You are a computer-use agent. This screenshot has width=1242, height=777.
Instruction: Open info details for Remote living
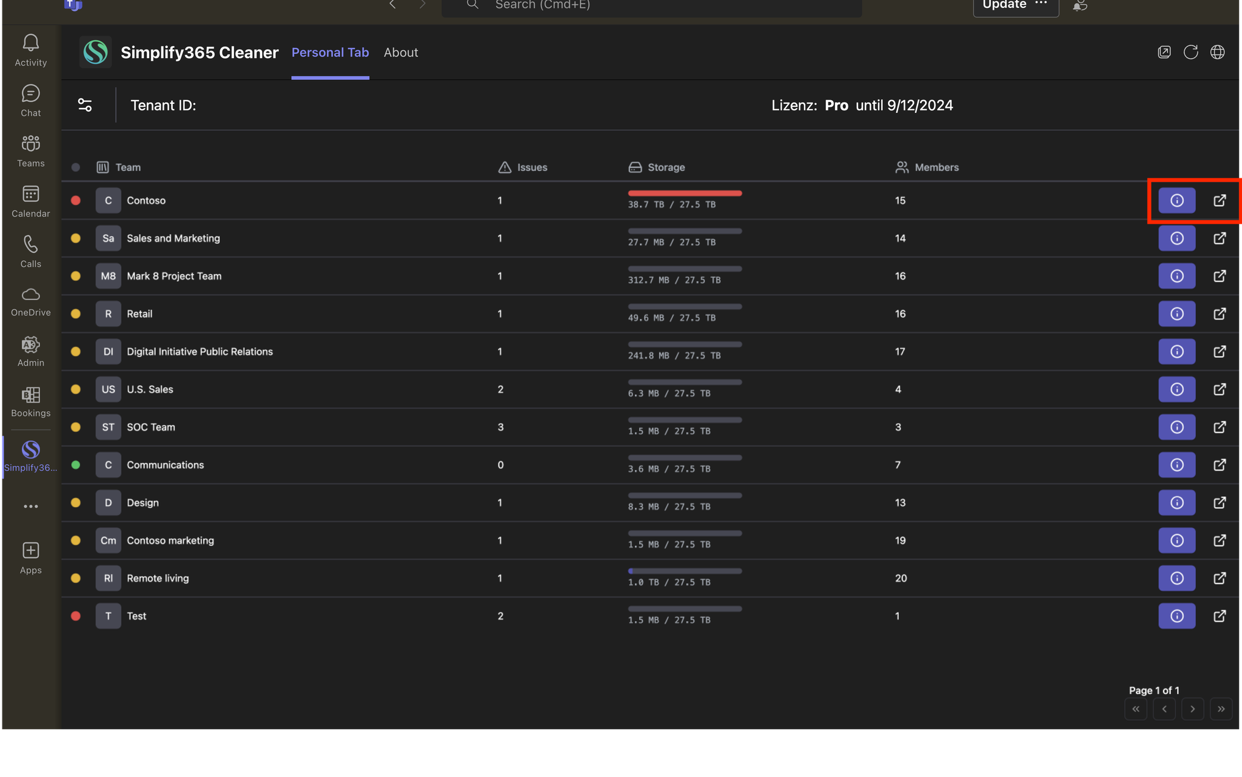coord(1177,578)
